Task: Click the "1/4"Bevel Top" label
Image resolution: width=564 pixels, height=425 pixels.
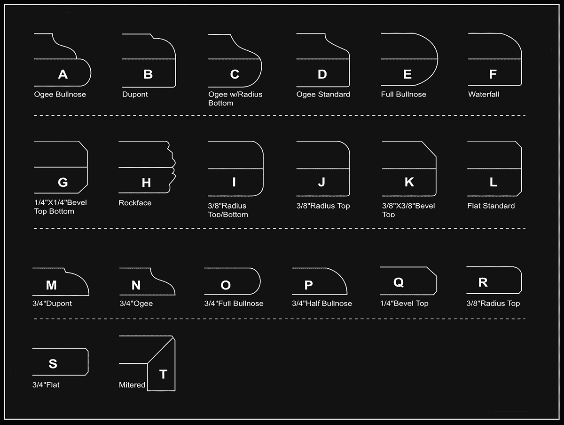Action: [x=404, y=304]
